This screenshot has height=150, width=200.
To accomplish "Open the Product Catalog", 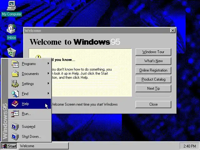I will [153, 79].
